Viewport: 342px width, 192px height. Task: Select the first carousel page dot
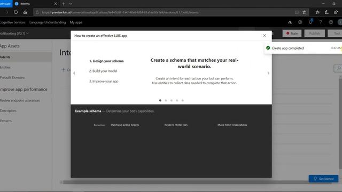click(160, 100)
